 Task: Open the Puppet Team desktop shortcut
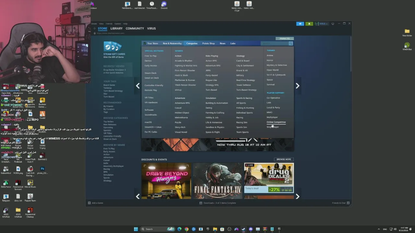[x=30, y=197]
